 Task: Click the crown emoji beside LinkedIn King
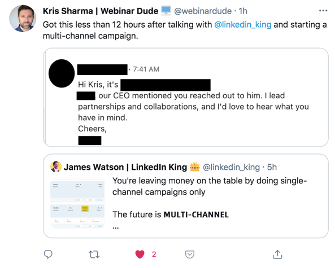[195, 167]
